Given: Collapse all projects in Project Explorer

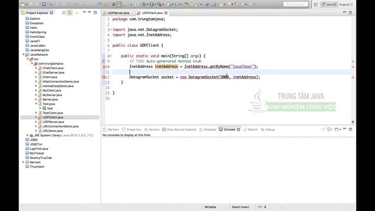Looking at the screenshot, I should tap(64, 13).
